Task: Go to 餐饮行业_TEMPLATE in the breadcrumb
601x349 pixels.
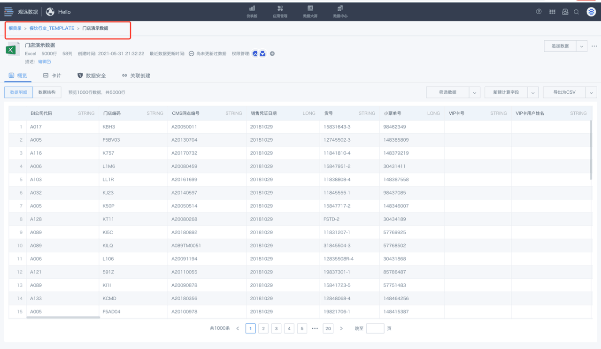Action: tap(52, 28)
